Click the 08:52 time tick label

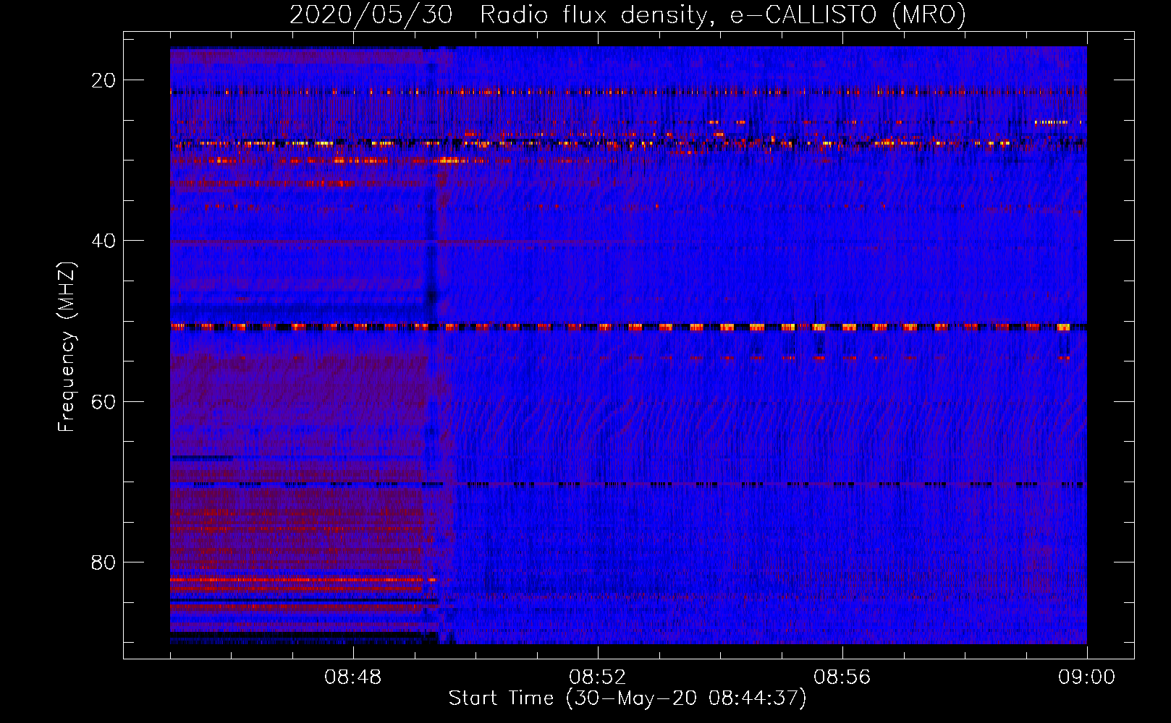tap(597, 677)
